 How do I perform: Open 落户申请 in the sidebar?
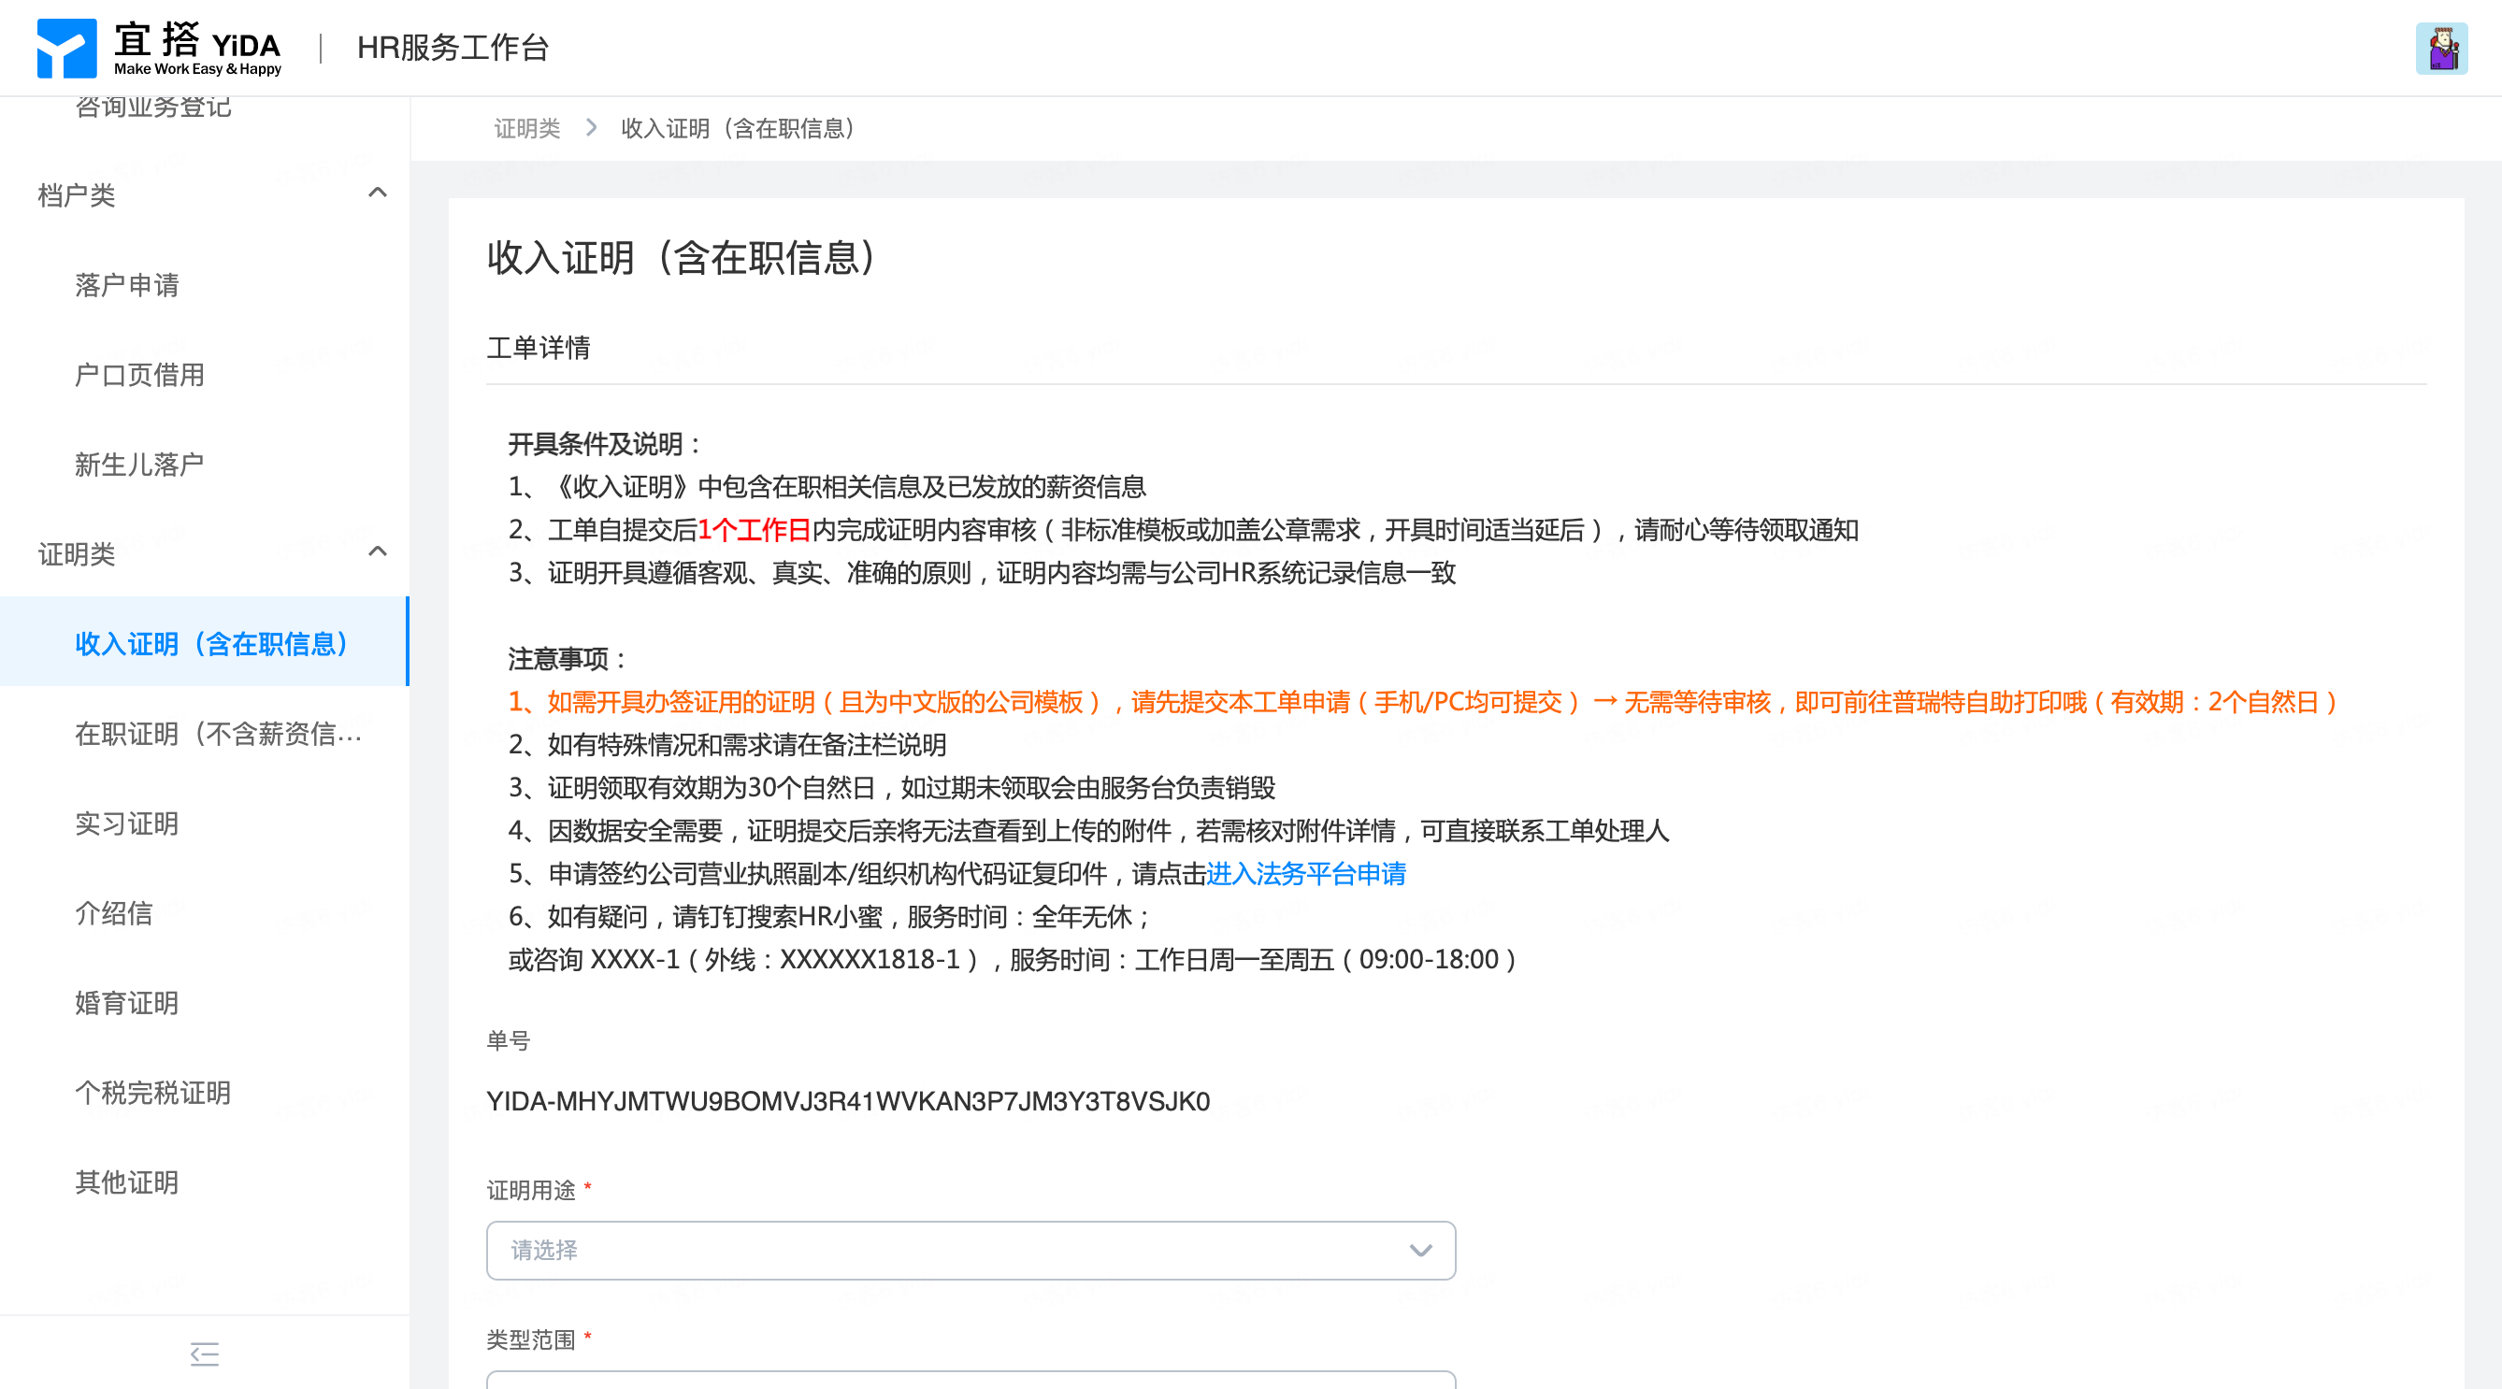click(127, 284)
